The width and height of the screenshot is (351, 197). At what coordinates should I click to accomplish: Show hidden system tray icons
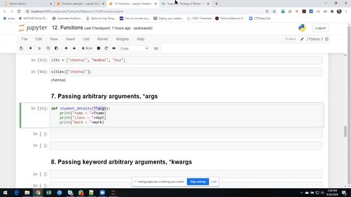point(301,193)
